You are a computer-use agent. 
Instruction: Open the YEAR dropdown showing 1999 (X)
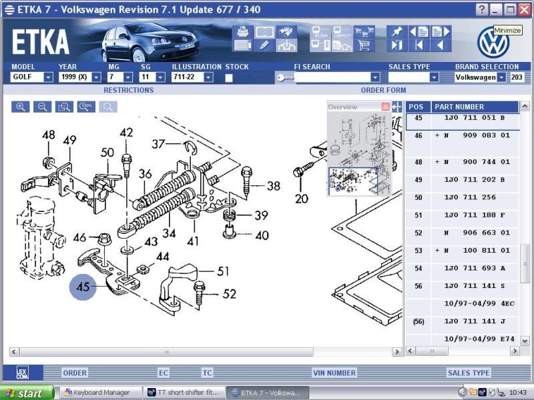pyautogui.click(x=96, y=77)
